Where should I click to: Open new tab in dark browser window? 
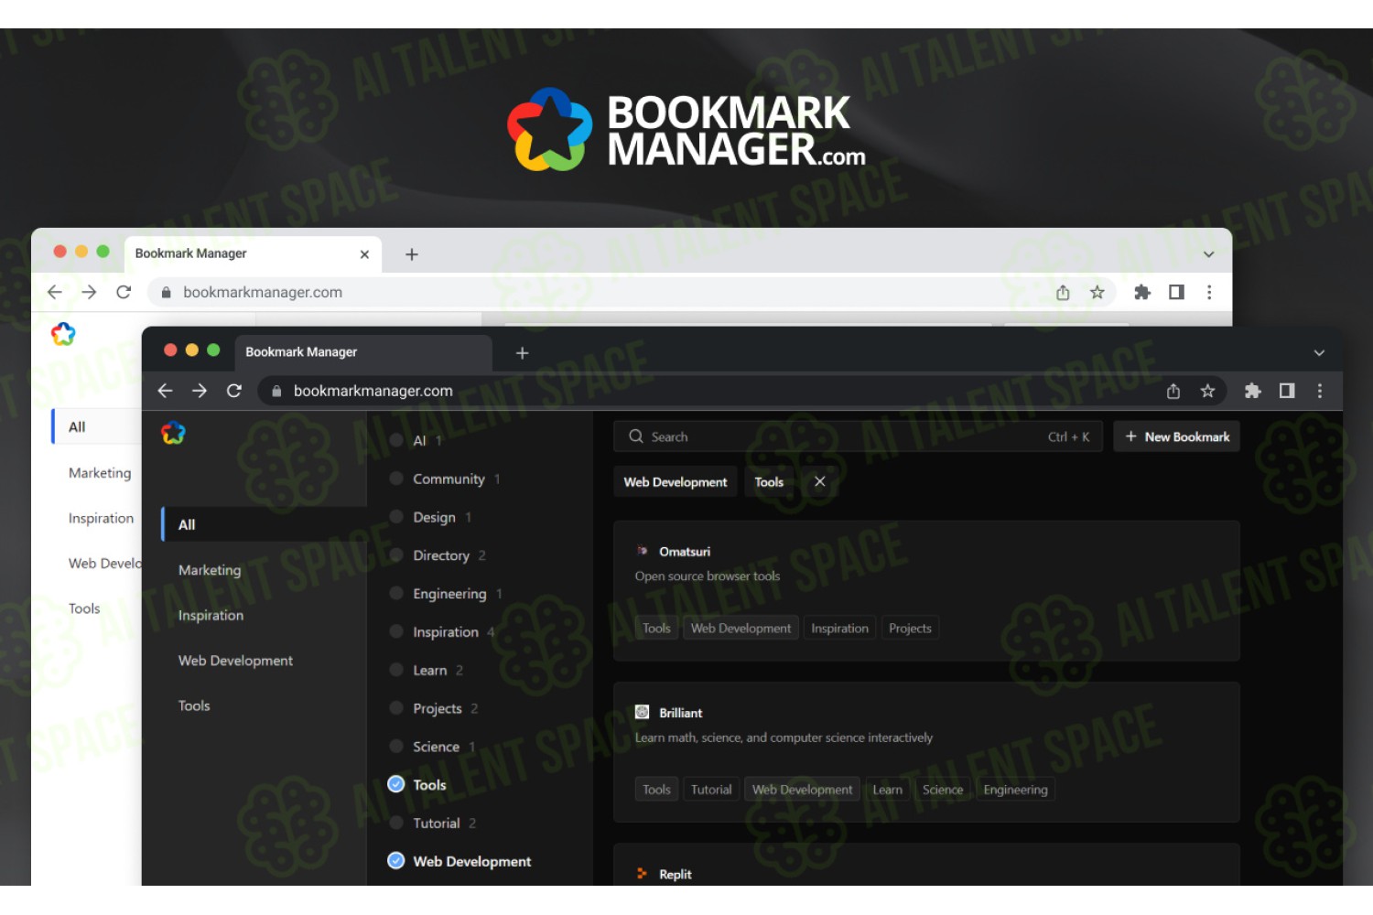[522, 352]
